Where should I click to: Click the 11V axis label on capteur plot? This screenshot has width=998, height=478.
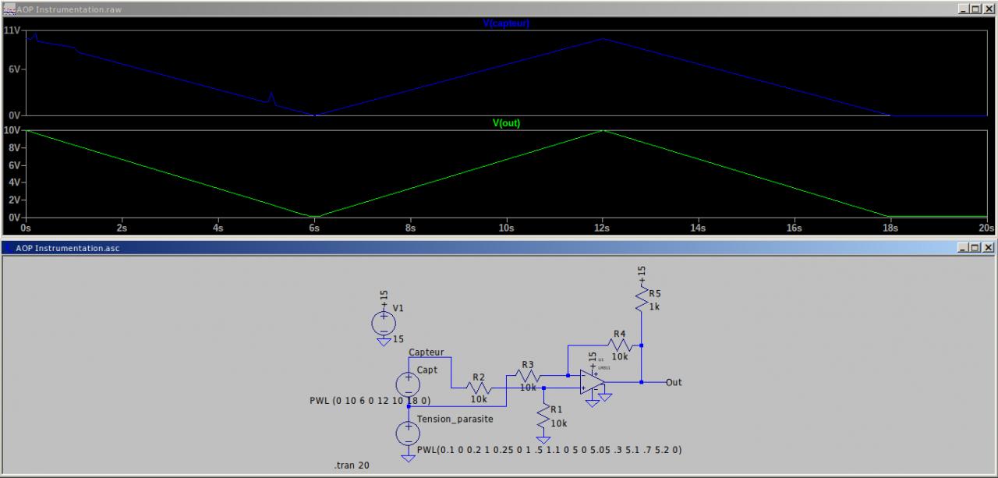pos(12,30)
